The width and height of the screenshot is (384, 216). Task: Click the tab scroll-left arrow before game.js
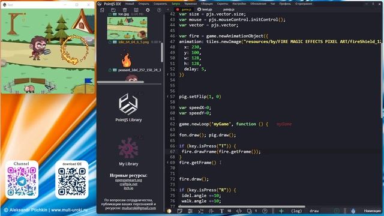pyautogui.click(x=168, y=10)
